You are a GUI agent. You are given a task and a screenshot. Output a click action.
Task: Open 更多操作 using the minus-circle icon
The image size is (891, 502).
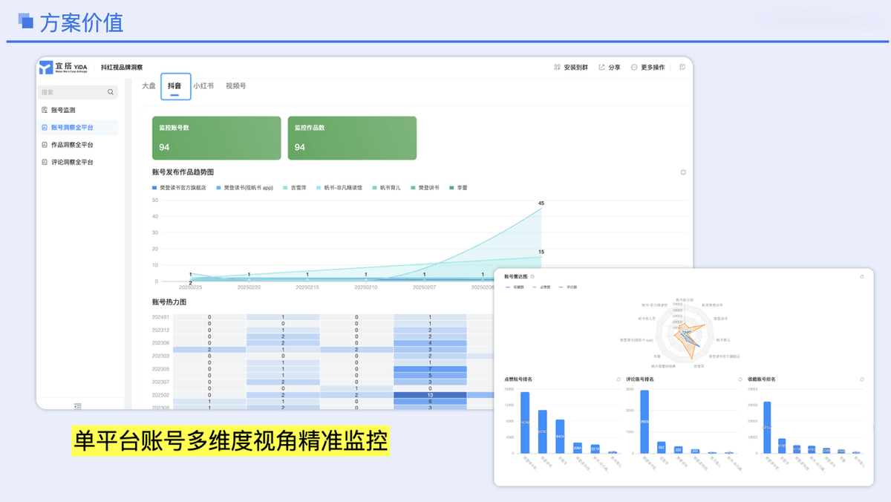click(x=633, y=67)
